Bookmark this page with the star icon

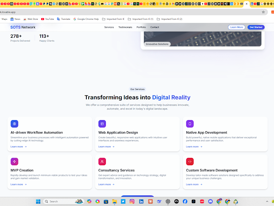[x=263, y=12]
